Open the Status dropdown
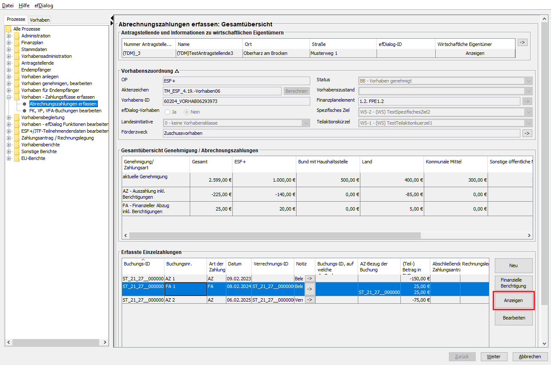551x365 pixels. pyautogui.click(x=528, y=81)
